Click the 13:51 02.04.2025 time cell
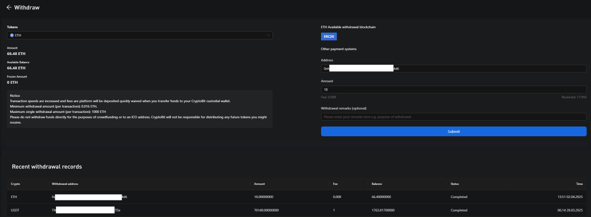 click(x=571, y=197)
